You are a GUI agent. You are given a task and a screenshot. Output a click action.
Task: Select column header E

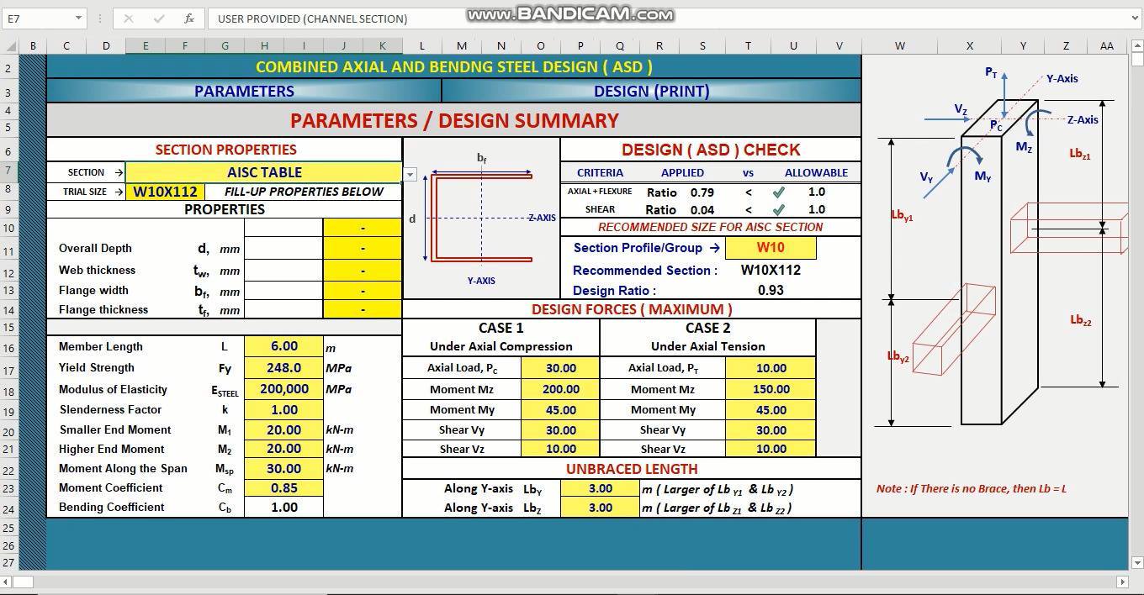point(145,46)
